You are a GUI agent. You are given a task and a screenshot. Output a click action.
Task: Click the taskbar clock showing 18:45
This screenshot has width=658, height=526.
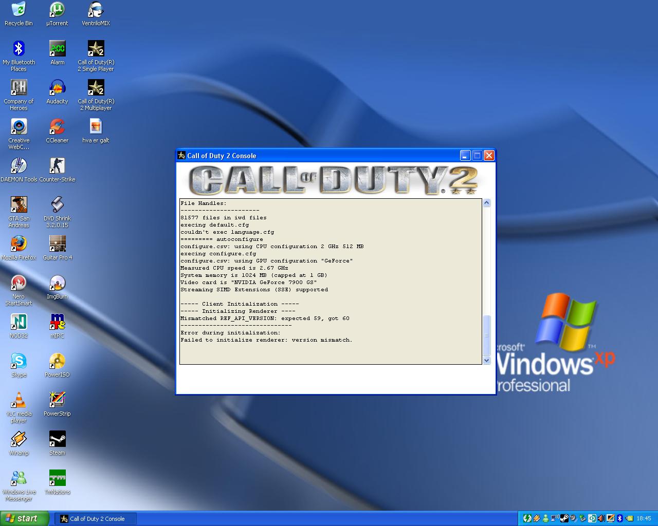(644, 519)
